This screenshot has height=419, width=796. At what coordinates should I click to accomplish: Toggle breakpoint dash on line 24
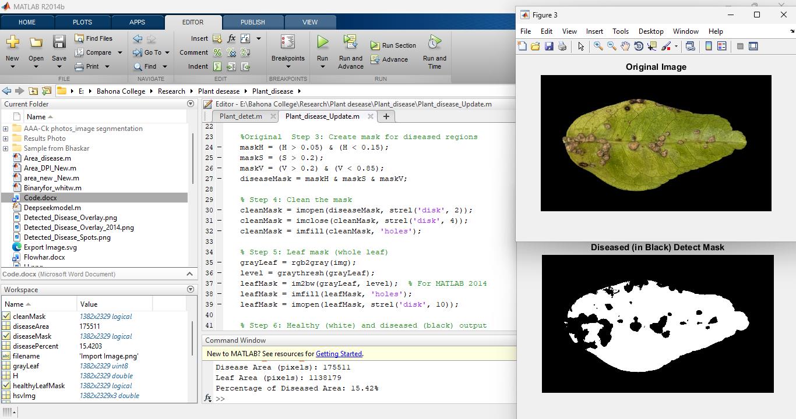[x=219, y=147]
